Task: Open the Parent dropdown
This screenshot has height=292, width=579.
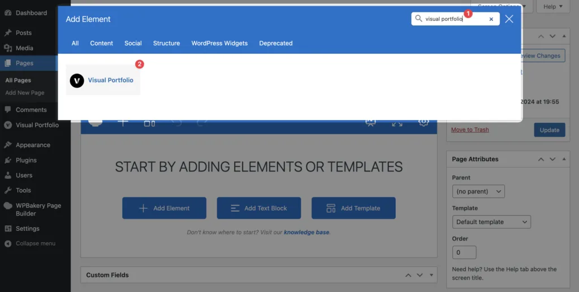Action: (x=478, y=191)
